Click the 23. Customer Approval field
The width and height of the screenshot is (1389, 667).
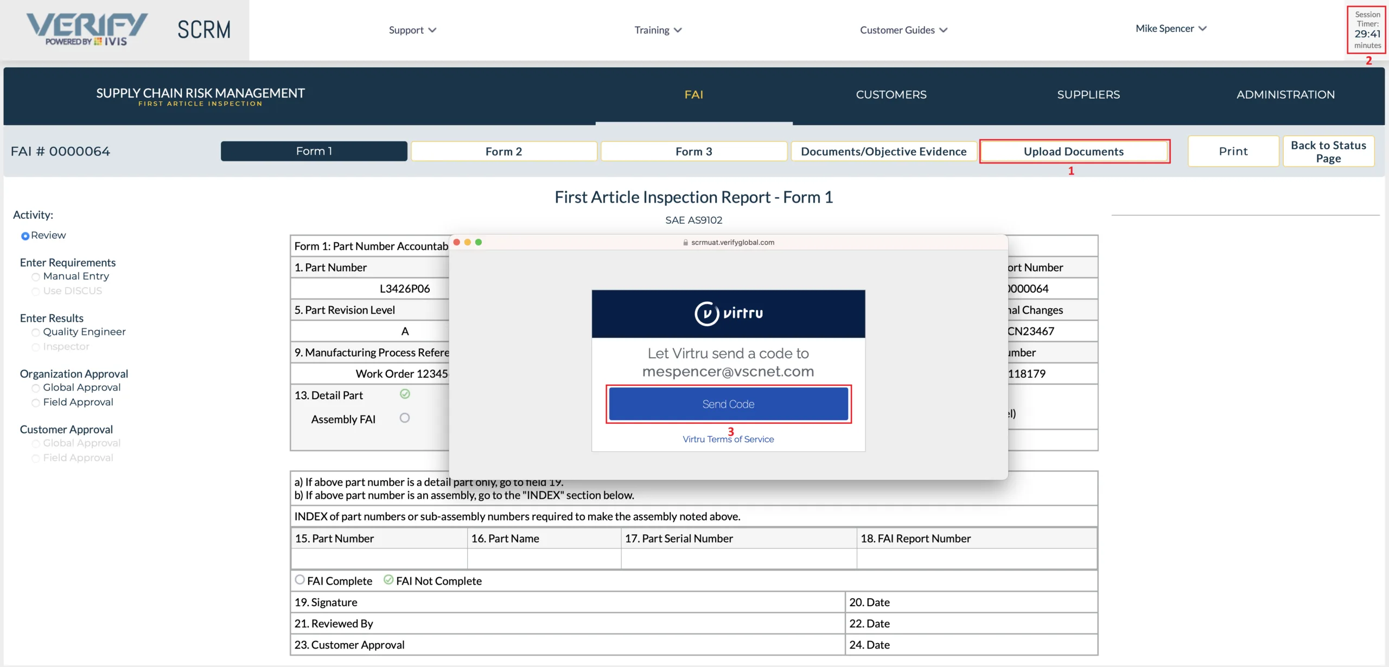click(x=568, y=644)
